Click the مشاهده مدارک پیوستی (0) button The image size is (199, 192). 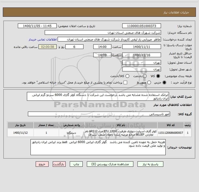coord(110,164)
